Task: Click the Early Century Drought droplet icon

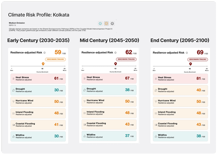Action: click(13, 90)
